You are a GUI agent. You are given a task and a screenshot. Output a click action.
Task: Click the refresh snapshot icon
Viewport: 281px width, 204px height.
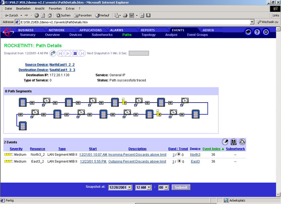click(x=52, y=53)
